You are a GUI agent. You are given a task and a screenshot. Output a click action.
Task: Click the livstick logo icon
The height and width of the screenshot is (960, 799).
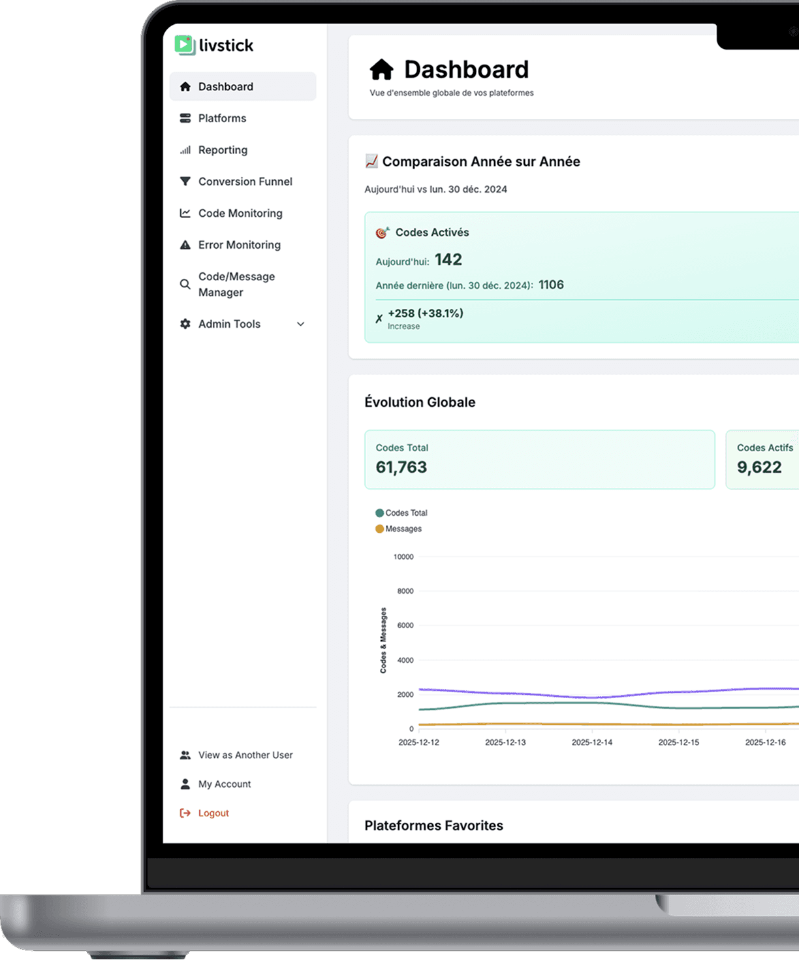(x=183, y=44)
